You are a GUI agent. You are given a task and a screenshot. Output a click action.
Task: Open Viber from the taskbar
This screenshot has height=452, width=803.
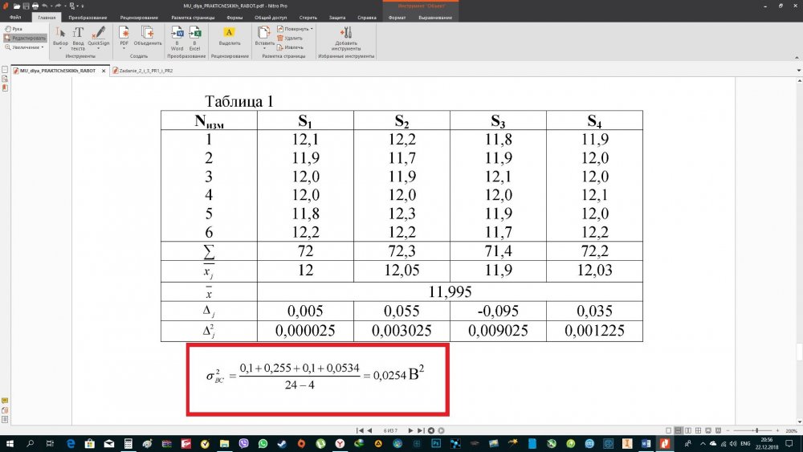click(x=244, y=443)
